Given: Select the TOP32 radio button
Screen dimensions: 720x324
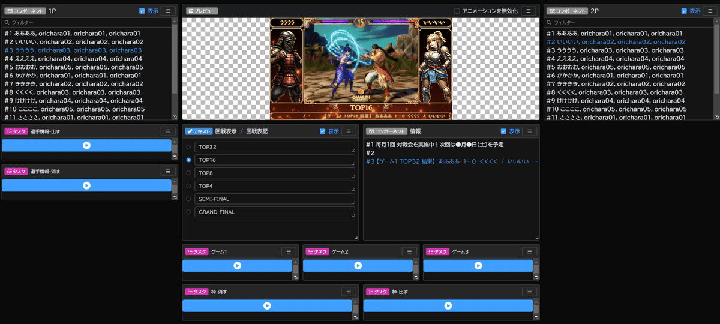Looking at the screenshot, I should point(189,146).
